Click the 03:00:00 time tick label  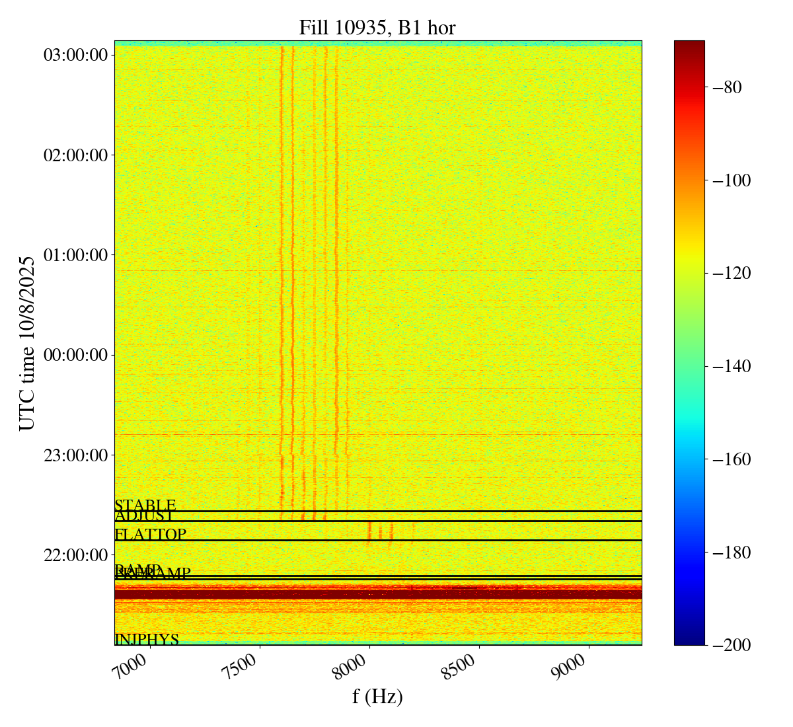75,55
